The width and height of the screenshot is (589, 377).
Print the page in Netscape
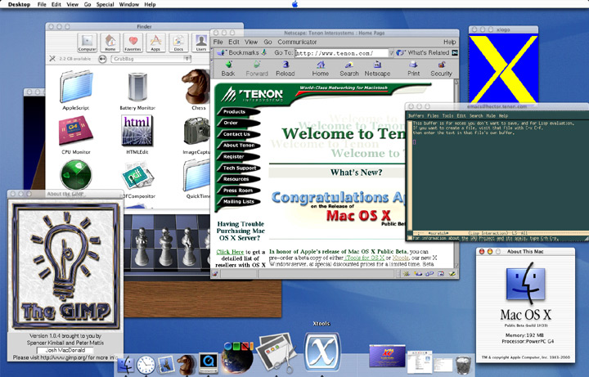pyautogui.click(x=414, y=69)
